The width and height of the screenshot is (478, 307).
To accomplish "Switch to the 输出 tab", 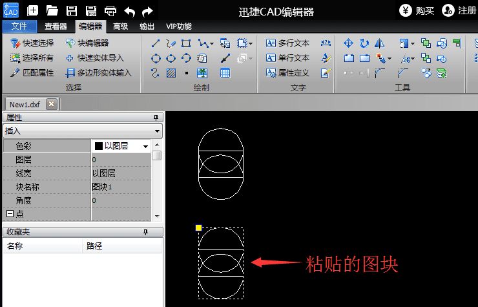I will (147, 26).
